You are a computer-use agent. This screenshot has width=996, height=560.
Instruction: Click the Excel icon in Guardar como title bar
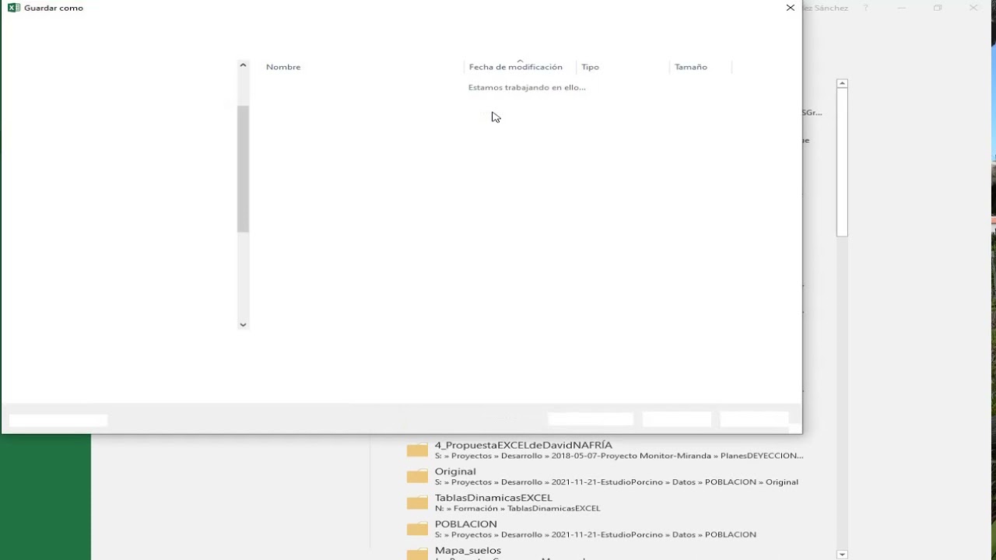[x=13, y=8]
